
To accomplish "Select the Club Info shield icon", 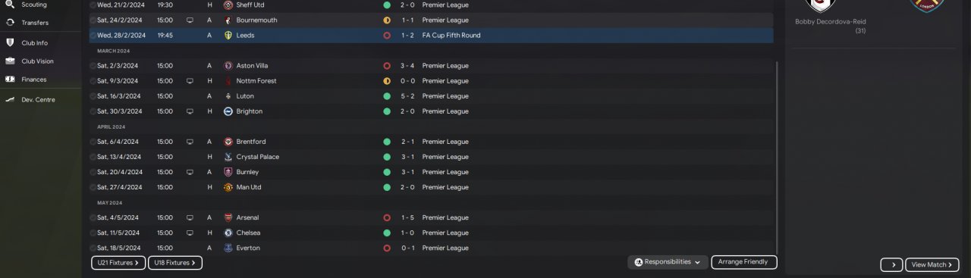I will [x=10, y=43].
